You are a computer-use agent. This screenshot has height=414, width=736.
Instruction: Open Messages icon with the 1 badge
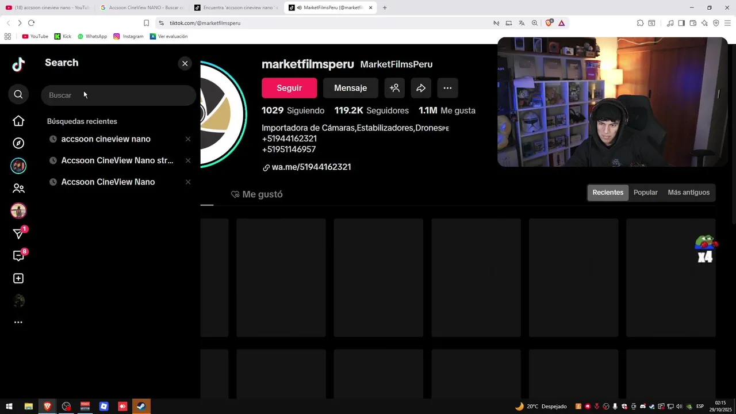pyautogui.click(x=18, y=233)
